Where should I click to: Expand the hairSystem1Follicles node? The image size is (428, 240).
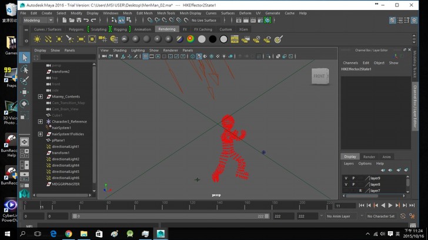(40, 134)
